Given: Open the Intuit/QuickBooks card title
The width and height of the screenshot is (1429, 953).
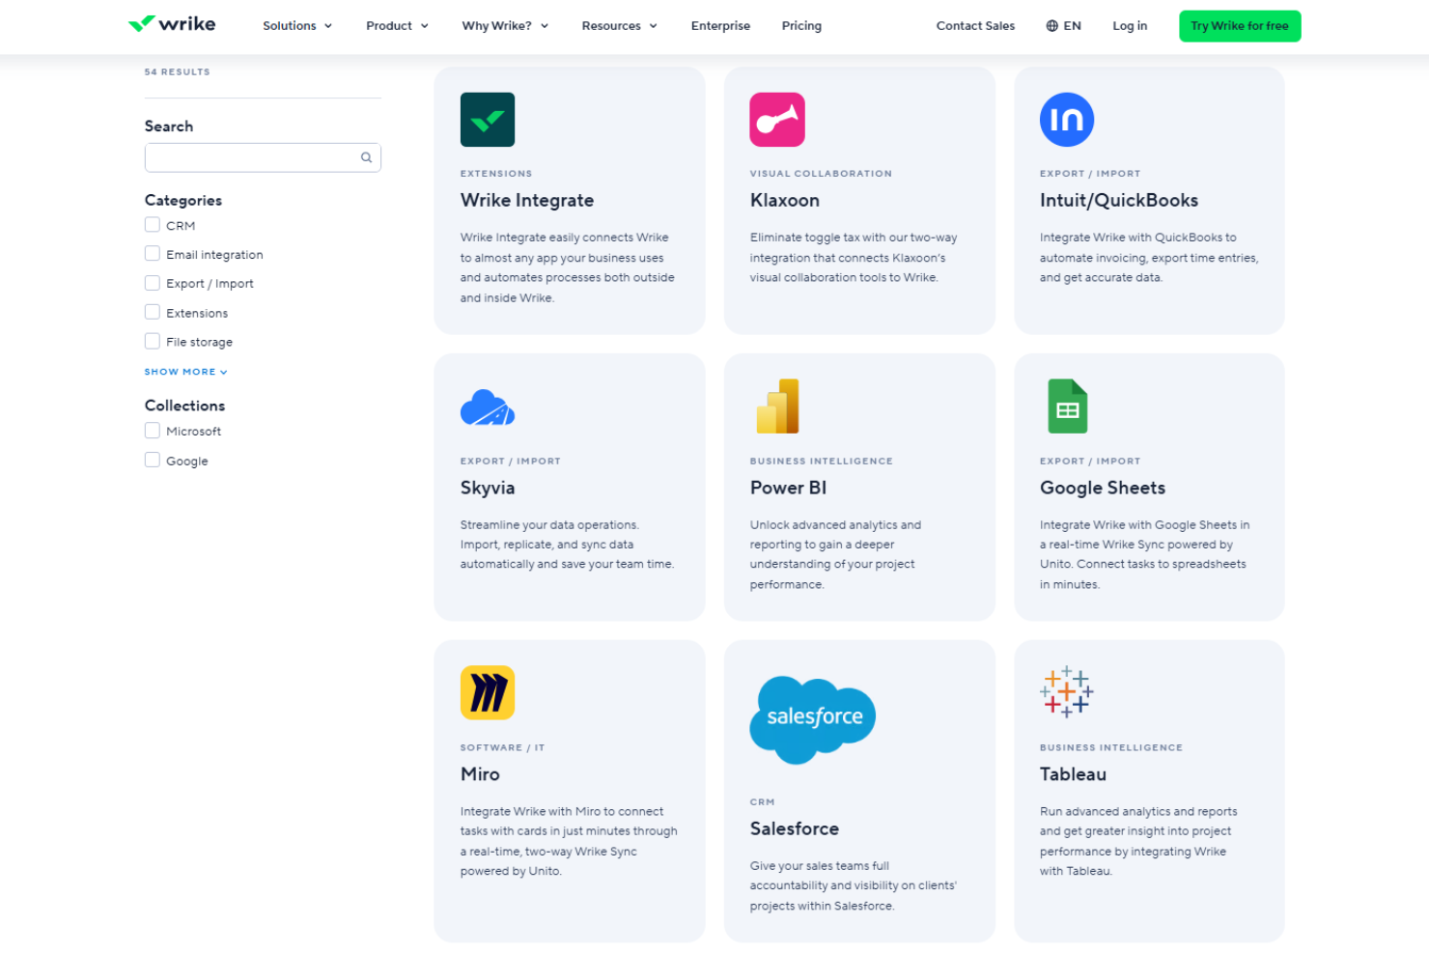Looking at the screenshot, I should pos(1119,201).
